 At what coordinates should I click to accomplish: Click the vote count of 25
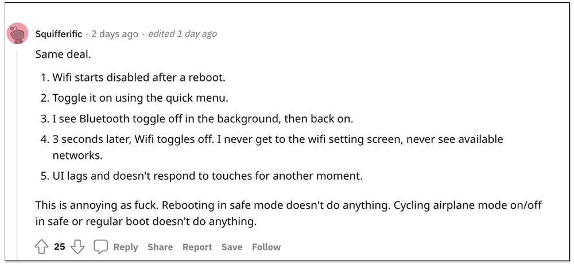pos(60,247)
